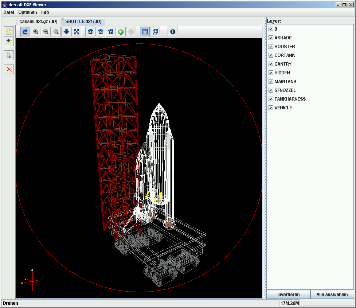The height and width of the screenshot is (308, 356).
Task: Click the zoom out magnifier icon
Action: (46, 32)
